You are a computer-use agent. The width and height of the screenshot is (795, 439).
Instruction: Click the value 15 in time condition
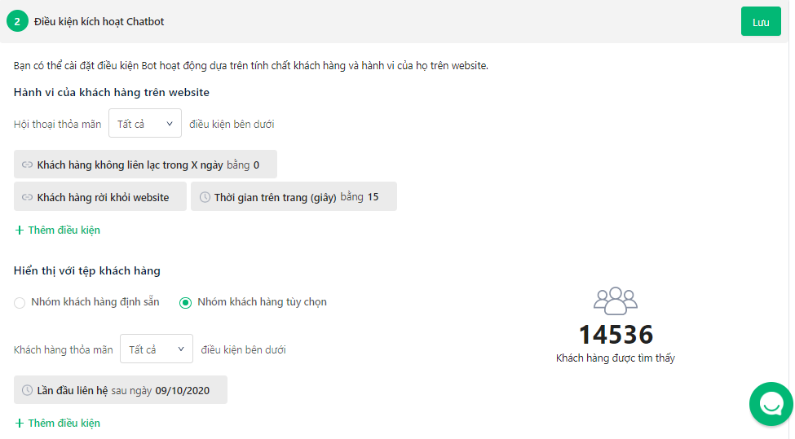pos(373,197)
